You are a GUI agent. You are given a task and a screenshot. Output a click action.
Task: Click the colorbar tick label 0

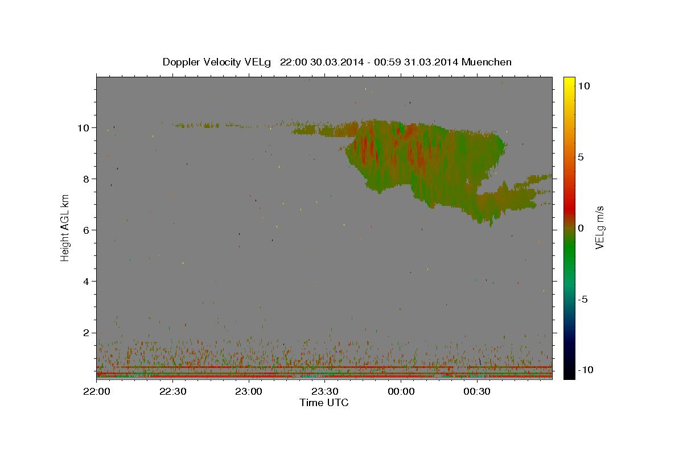(581, 228)
